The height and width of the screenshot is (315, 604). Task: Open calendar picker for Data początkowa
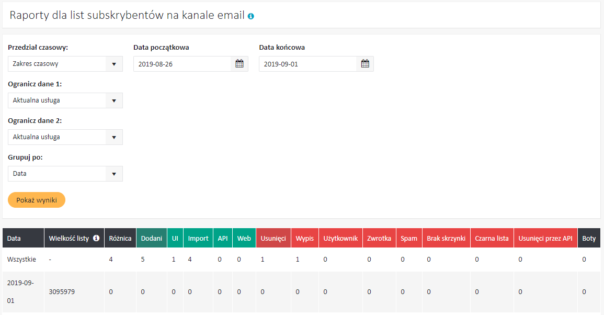pyautogui.click(x=240, y=64)
